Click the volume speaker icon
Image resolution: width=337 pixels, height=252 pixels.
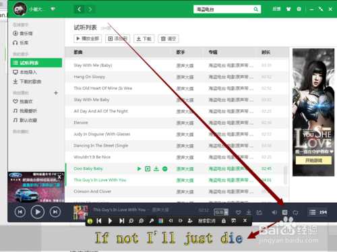coord(274,212)
